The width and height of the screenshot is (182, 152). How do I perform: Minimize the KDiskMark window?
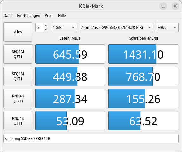pyautogui.click(x=163, y=6)
